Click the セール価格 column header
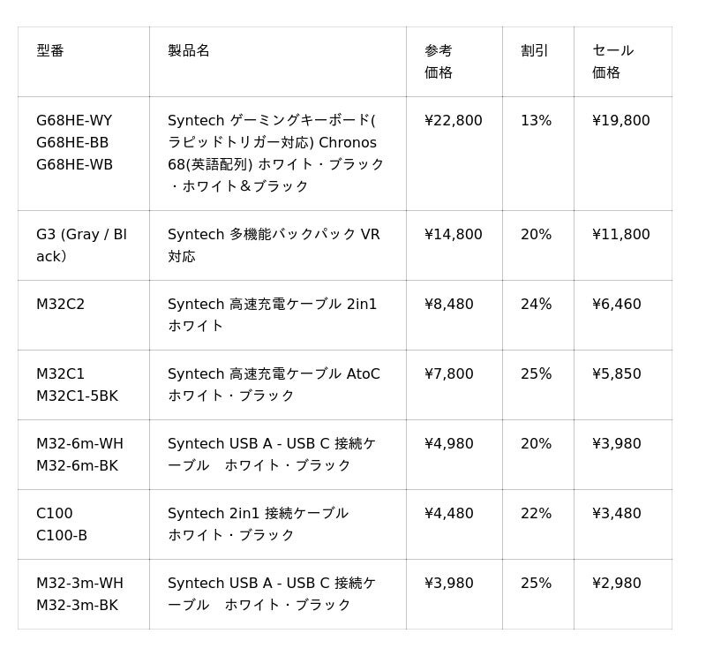Screen dimensions: 706x656 (612, 62)
